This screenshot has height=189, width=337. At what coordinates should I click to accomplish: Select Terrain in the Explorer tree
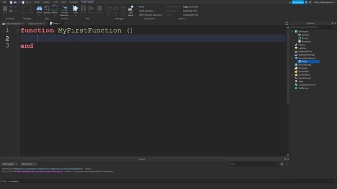point(305,38)
